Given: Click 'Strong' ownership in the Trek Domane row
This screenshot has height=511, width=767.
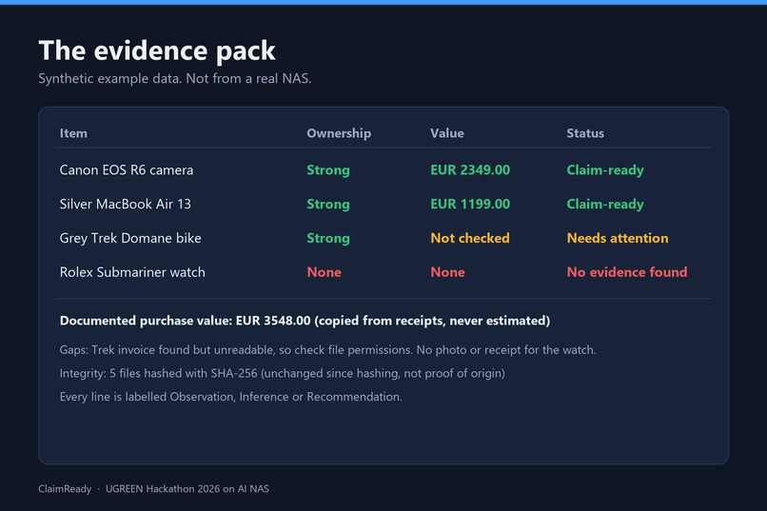Looking at the screenshot, I should pyautogui.click(x=328, y=239).
